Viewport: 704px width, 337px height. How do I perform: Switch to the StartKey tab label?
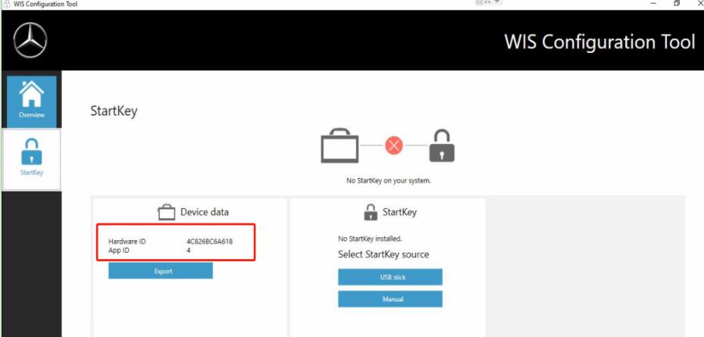pos(31,173)
